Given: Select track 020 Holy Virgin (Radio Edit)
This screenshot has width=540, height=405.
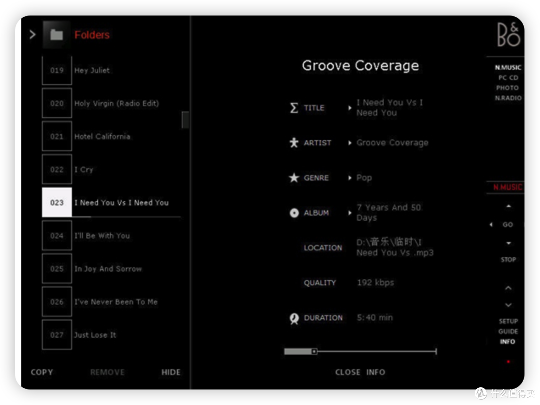Looking at the screenshot, I should [111, 104].
